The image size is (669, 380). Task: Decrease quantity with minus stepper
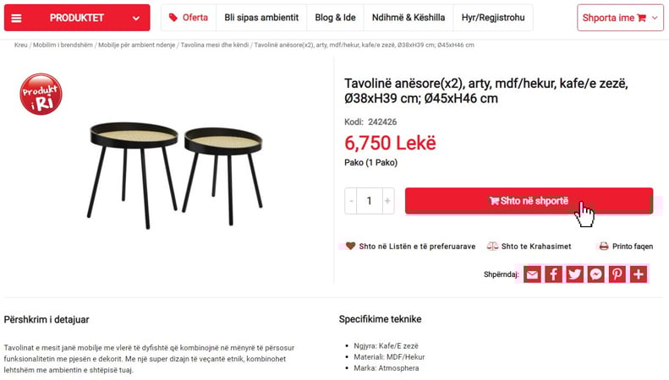pos(352,201)
